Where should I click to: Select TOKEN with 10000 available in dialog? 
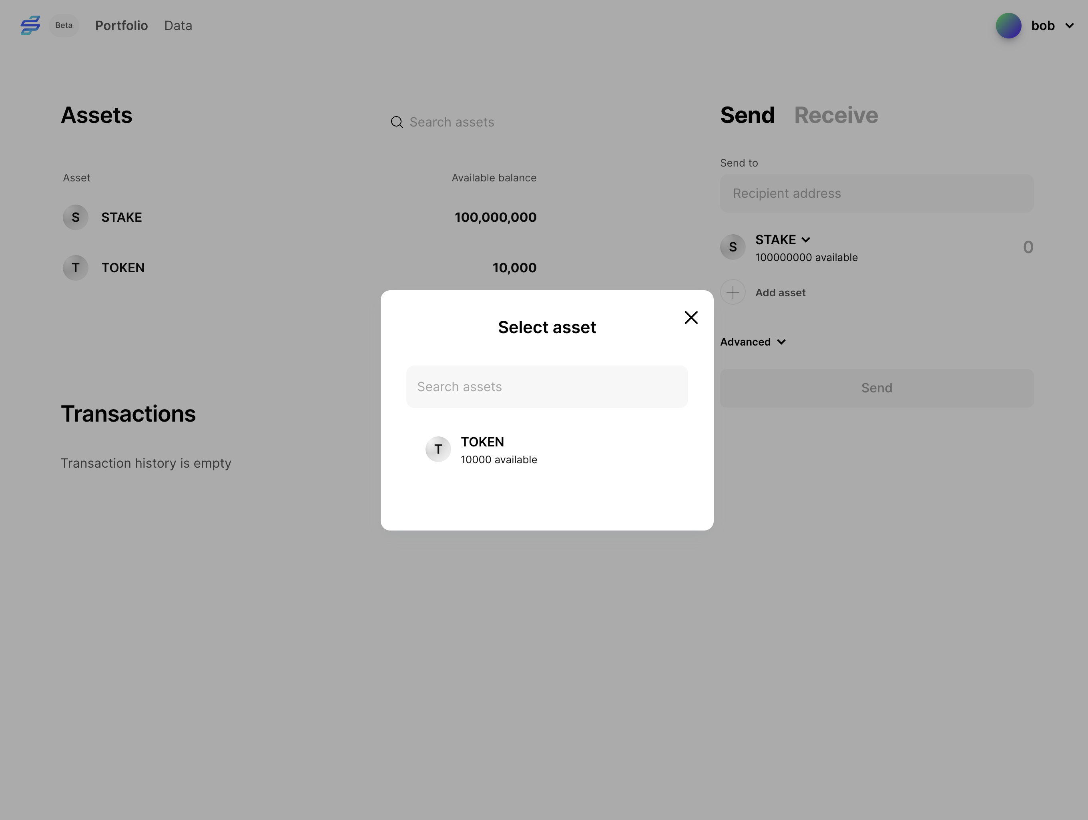[x=499, y=449]
